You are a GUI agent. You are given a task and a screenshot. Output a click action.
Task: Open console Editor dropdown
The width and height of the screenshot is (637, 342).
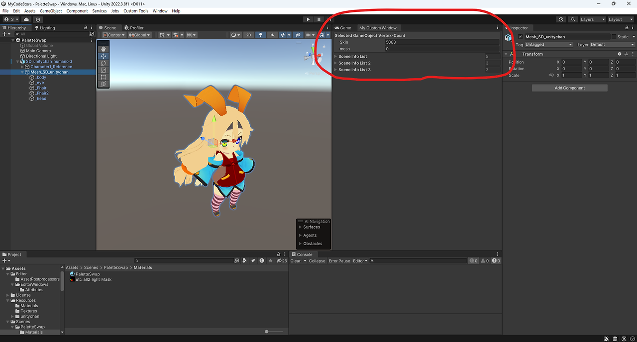pos(360,260)
